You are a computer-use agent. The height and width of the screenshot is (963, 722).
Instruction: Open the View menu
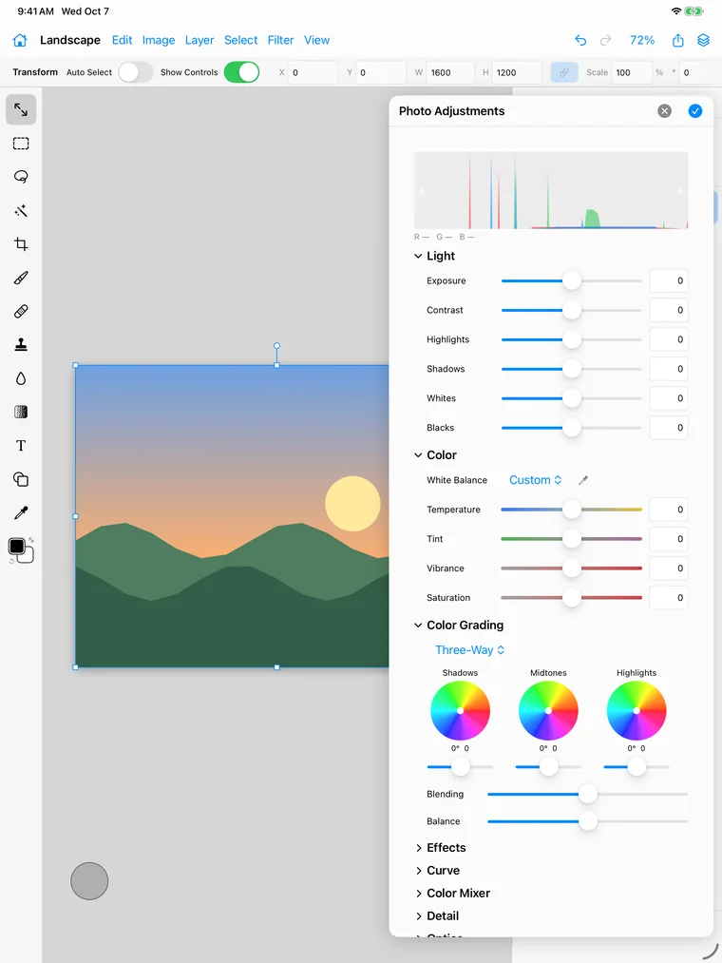coord(316,40)
